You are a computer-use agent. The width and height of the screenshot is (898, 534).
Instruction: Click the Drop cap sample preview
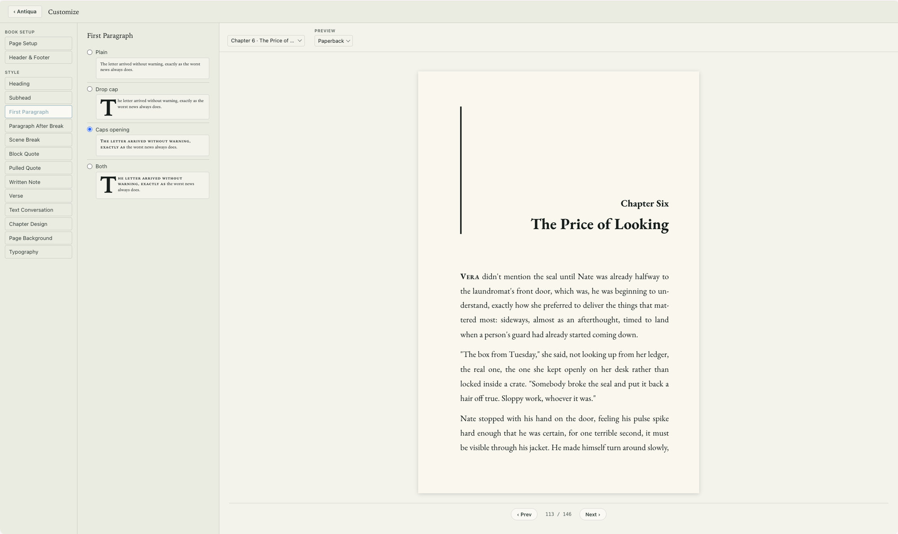(x=152, y=107)
